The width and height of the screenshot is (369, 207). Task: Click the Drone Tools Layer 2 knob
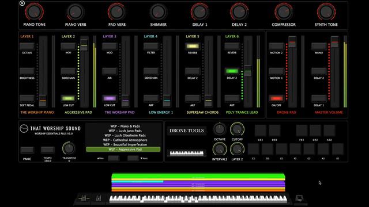click(237, 149)
